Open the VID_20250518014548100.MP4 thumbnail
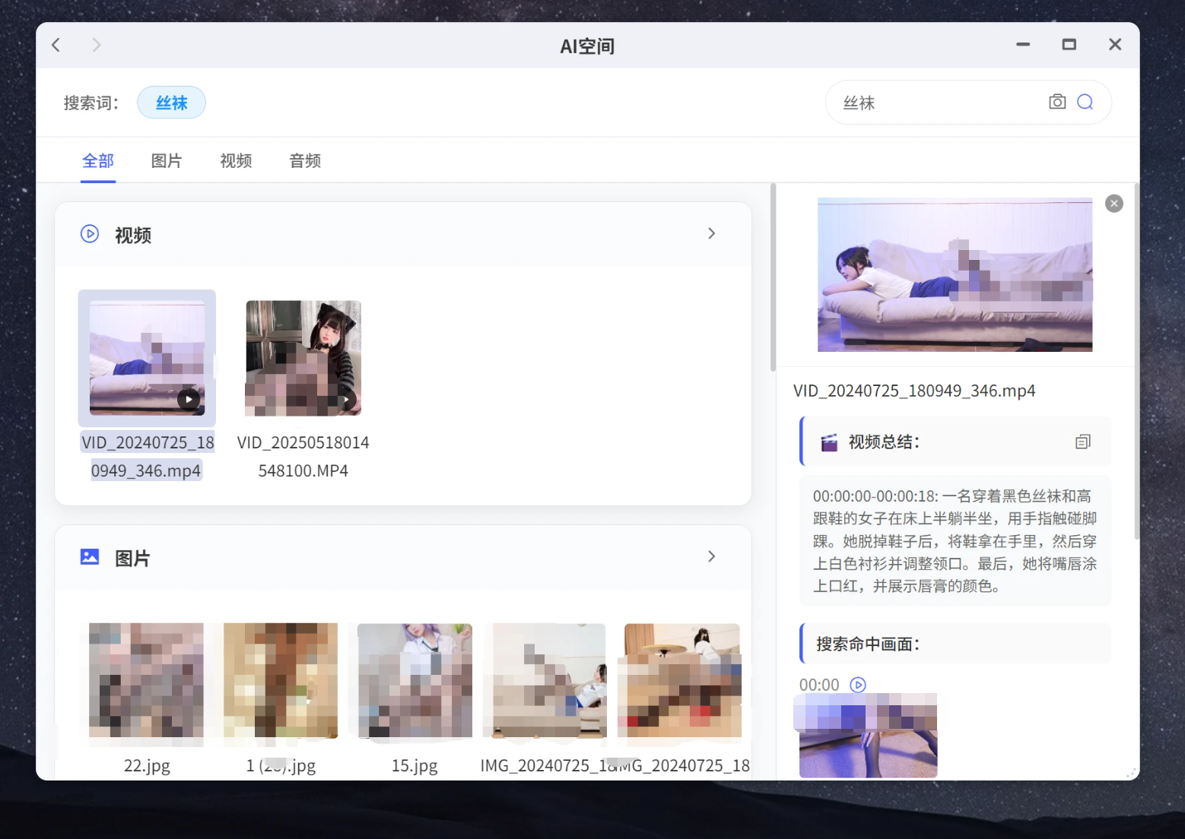 [x=303, y=358]
